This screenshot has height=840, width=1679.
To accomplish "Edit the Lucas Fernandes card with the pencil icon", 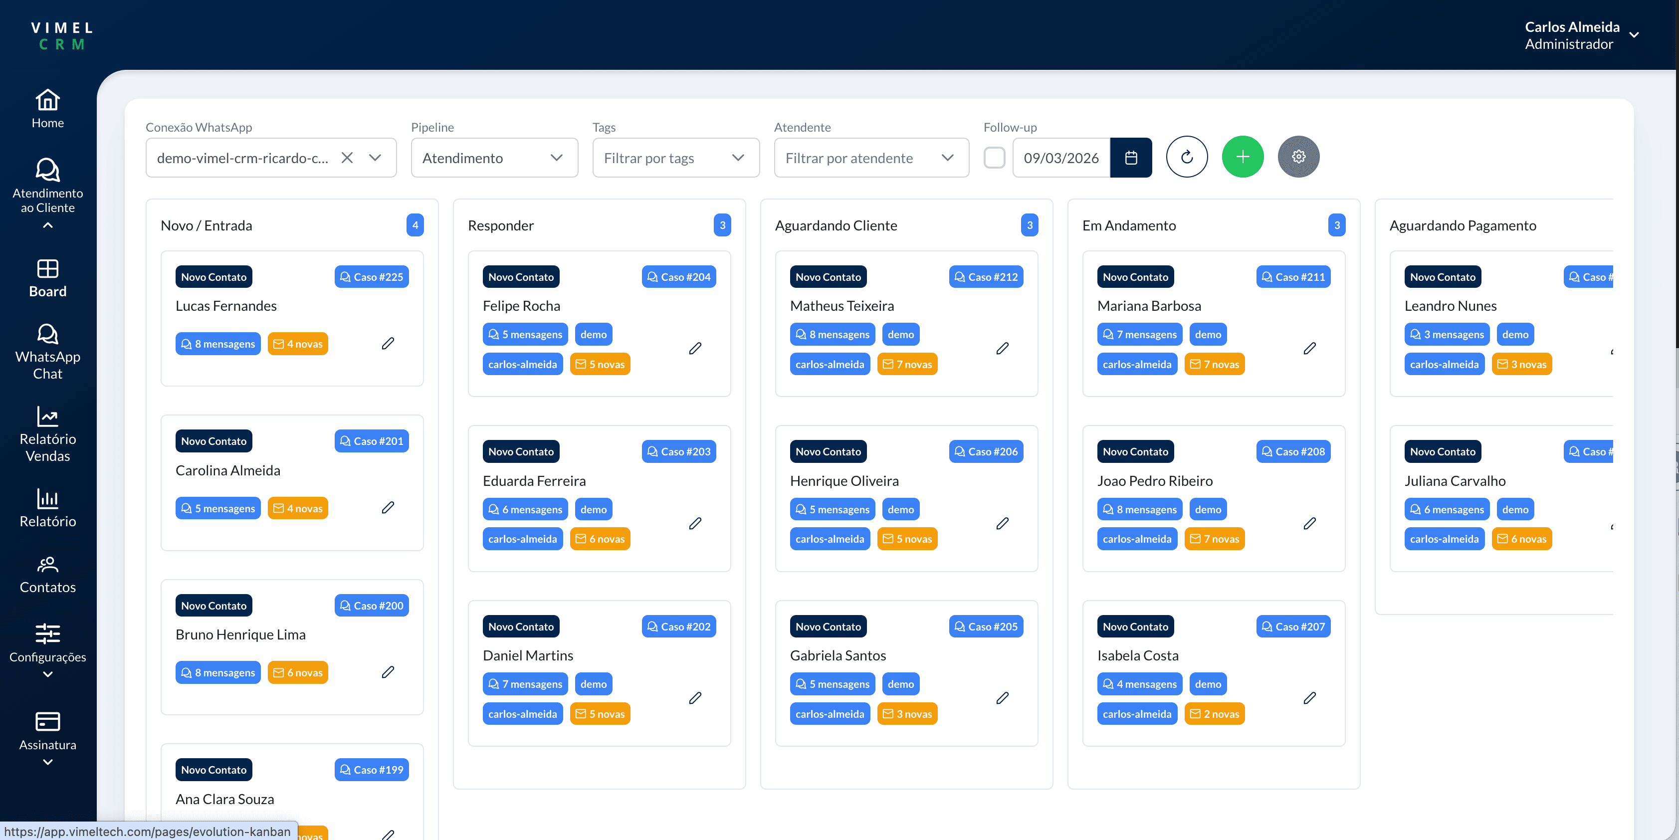I will point(389,343).
